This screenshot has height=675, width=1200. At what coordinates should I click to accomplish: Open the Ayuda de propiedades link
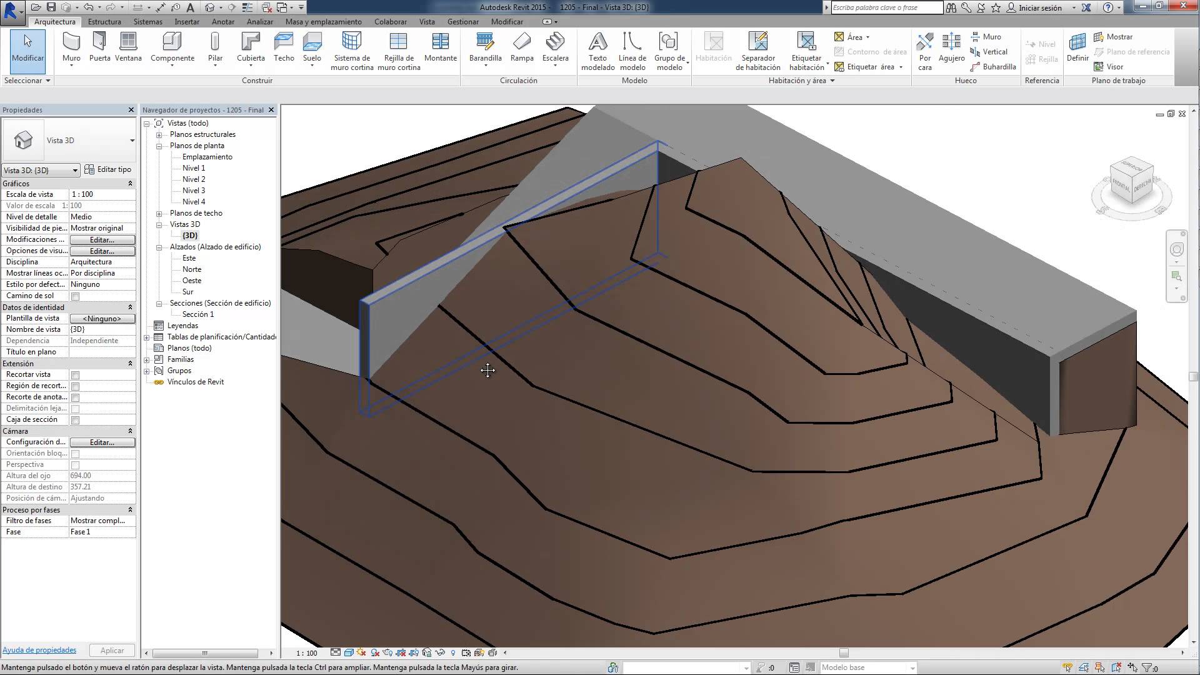click(39, 650)
